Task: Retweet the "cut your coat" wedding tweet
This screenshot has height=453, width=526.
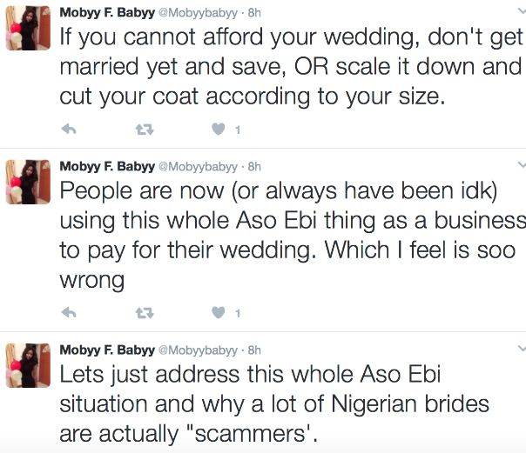Action: pos(144,130)
